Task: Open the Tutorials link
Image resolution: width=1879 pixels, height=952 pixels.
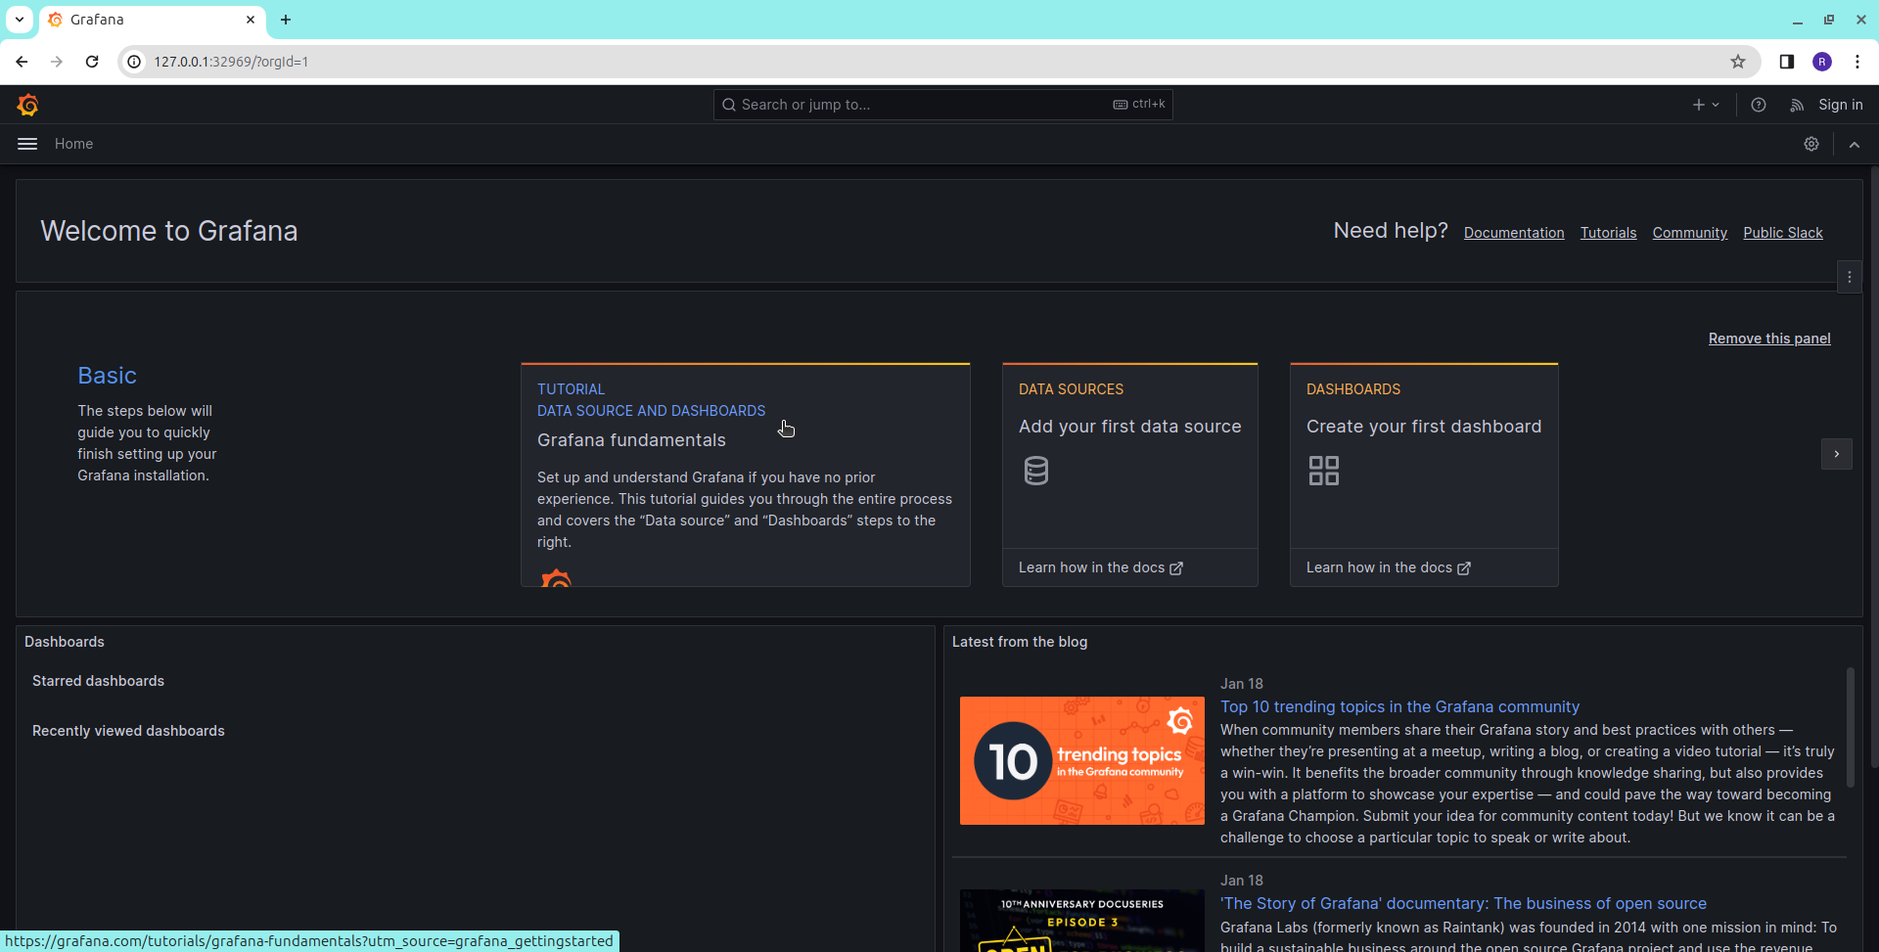Action: tap(1609, 233)
